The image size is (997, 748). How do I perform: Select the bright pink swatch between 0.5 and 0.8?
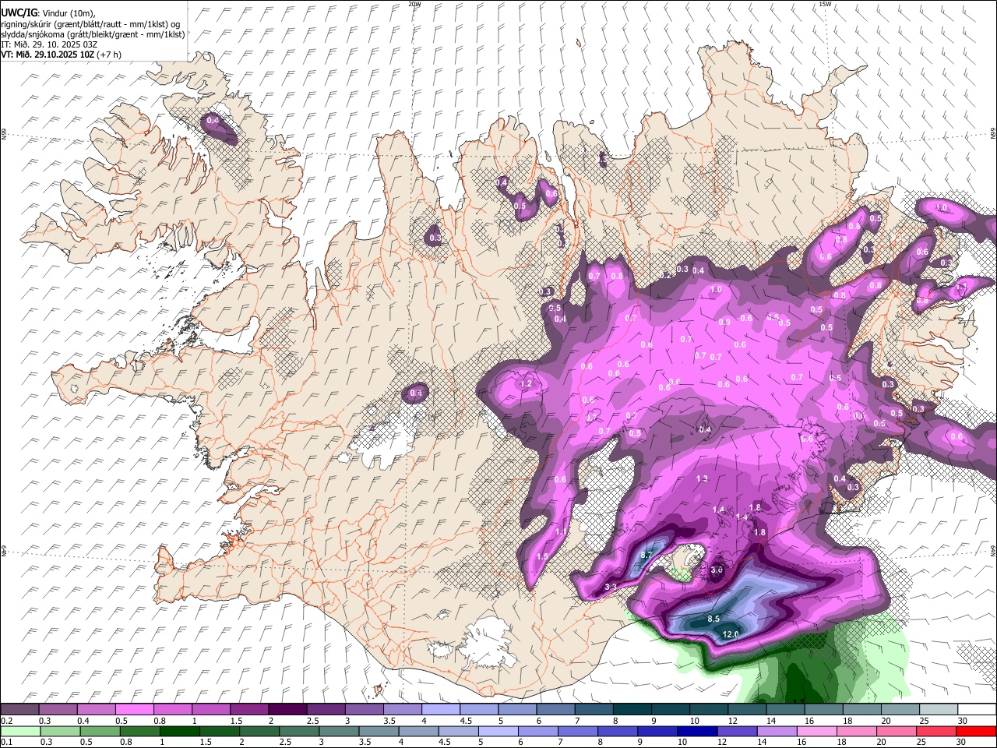click(134, 710)
